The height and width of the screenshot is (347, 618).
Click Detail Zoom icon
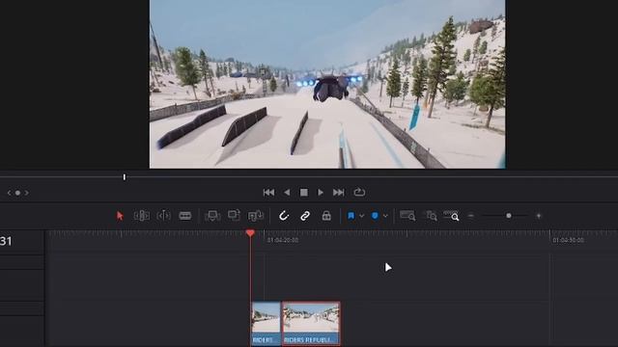[x=430, y=216]
